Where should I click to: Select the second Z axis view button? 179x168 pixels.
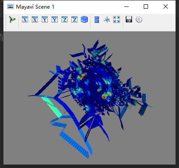click(74, 19)
